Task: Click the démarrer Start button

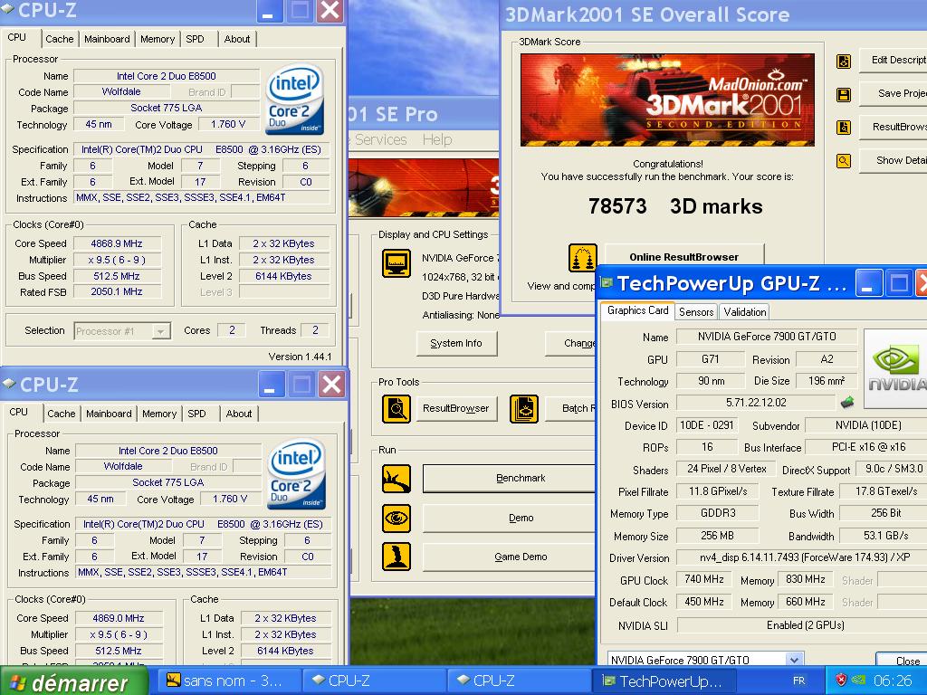Action: click(73, 681)
